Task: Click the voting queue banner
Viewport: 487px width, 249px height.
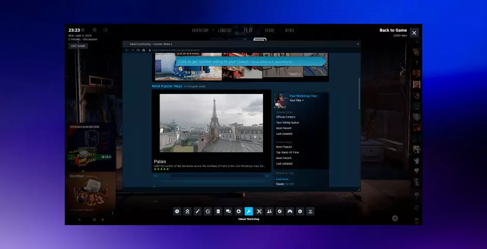Action: [251, 62]
